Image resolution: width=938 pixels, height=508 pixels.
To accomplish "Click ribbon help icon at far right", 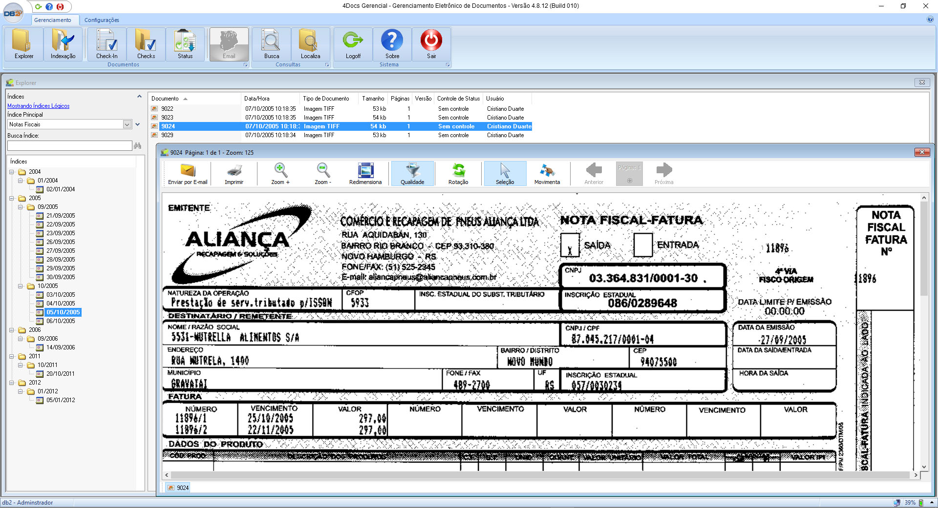I will (x=930, y=20).
